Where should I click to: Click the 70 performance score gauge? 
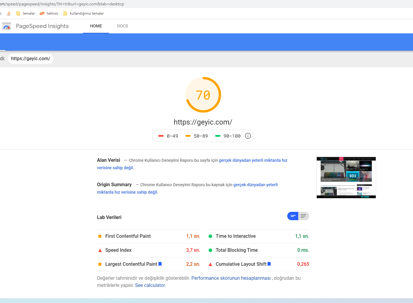coord(203,95)
